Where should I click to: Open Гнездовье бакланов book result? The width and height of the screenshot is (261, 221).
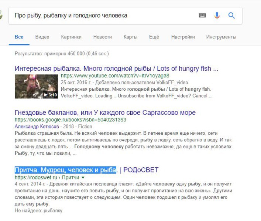coord(105,113)
